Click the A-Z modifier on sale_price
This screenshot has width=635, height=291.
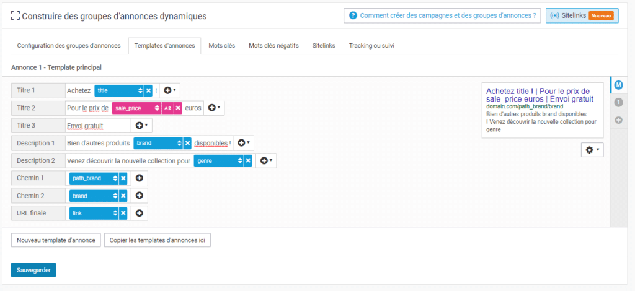pos(167,108)
